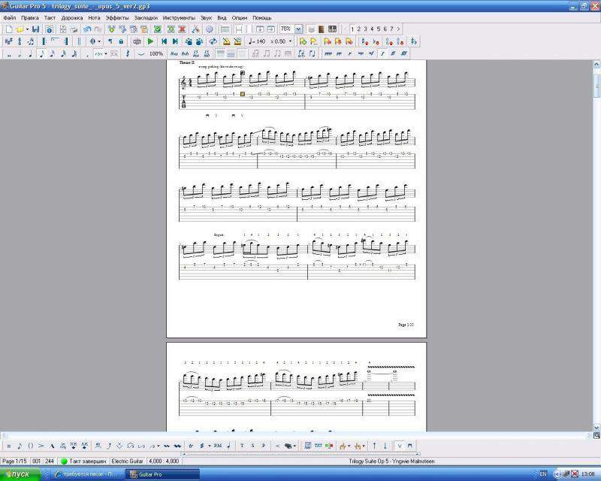Screen dimensions: 601x481
Task: Toggle the count-in metronome icon
Action: 237,41
